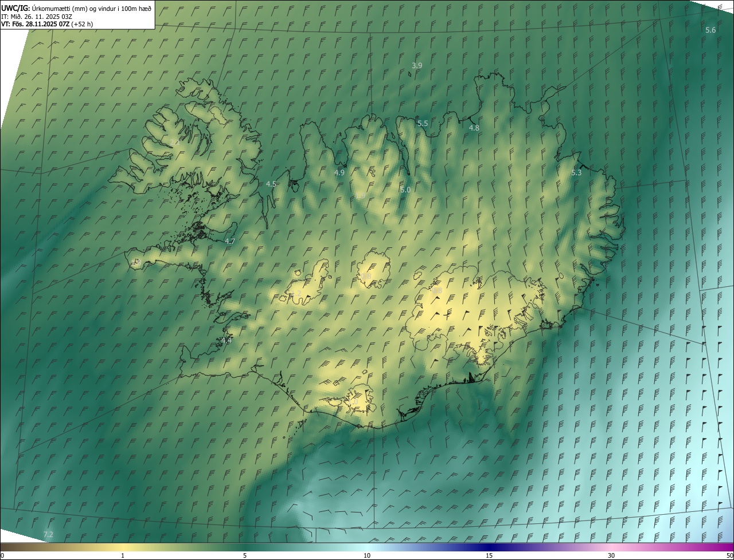Click the 4.8 value label
Viewport: 734px width, 560px height.
click(x=474, y=128)
